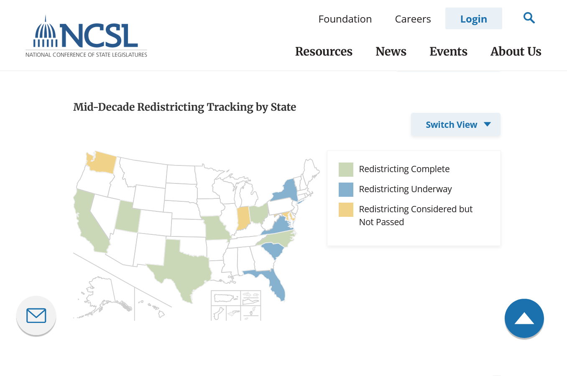Click the Login button
The image size is (567, 376).
pos(473,19)
